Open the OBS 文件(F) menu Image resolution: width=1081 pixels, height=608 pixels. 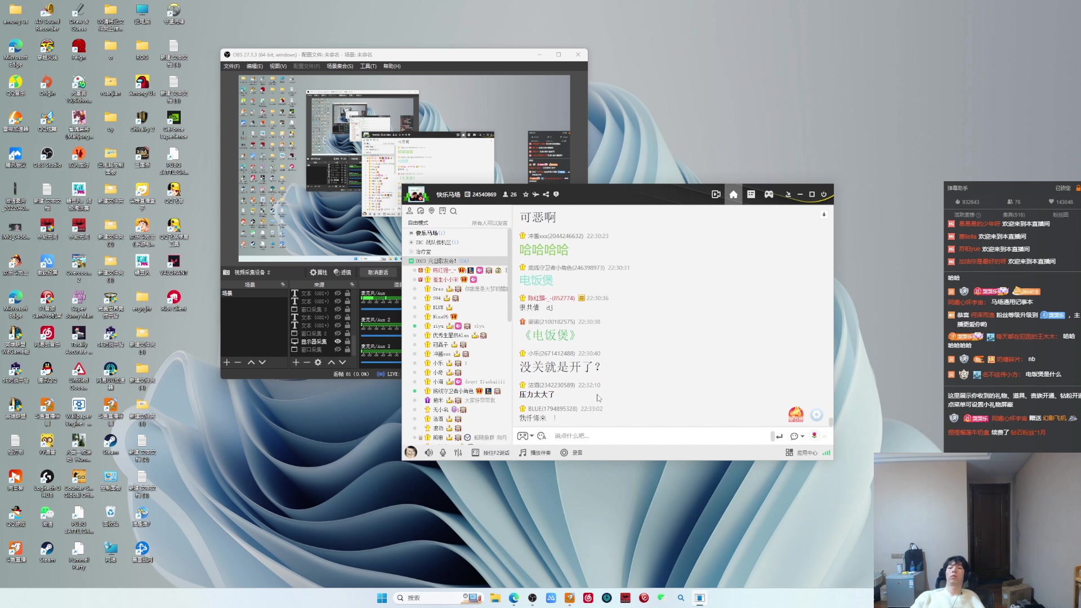point(231,66)
